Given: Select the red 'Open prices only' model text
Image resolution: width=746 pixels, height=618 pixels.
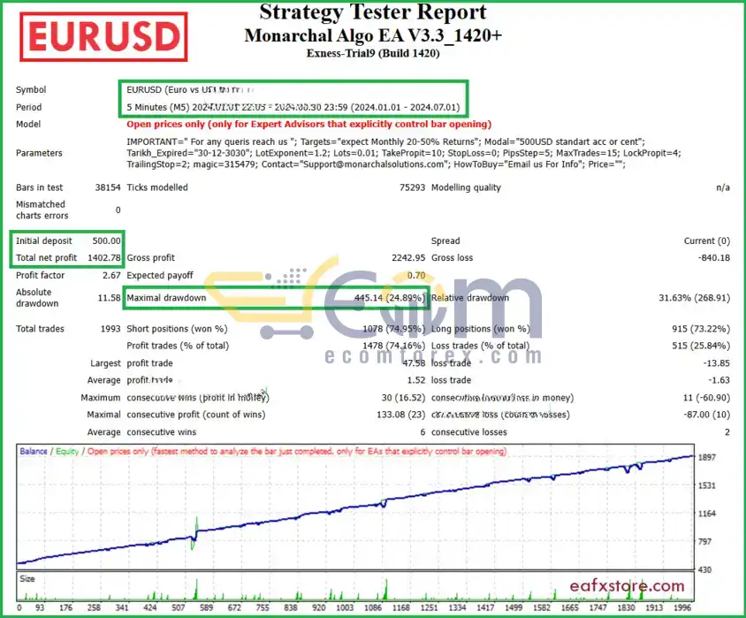Looking at the screenshot, I should [308, 124].
